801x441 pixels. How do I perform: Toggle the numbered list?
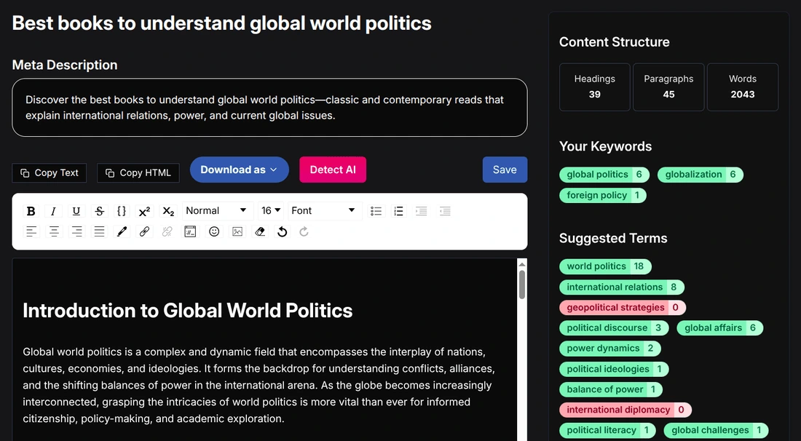[398, 210]
